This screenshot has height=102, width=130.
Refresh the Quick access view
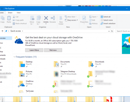(x=112, y=31)
